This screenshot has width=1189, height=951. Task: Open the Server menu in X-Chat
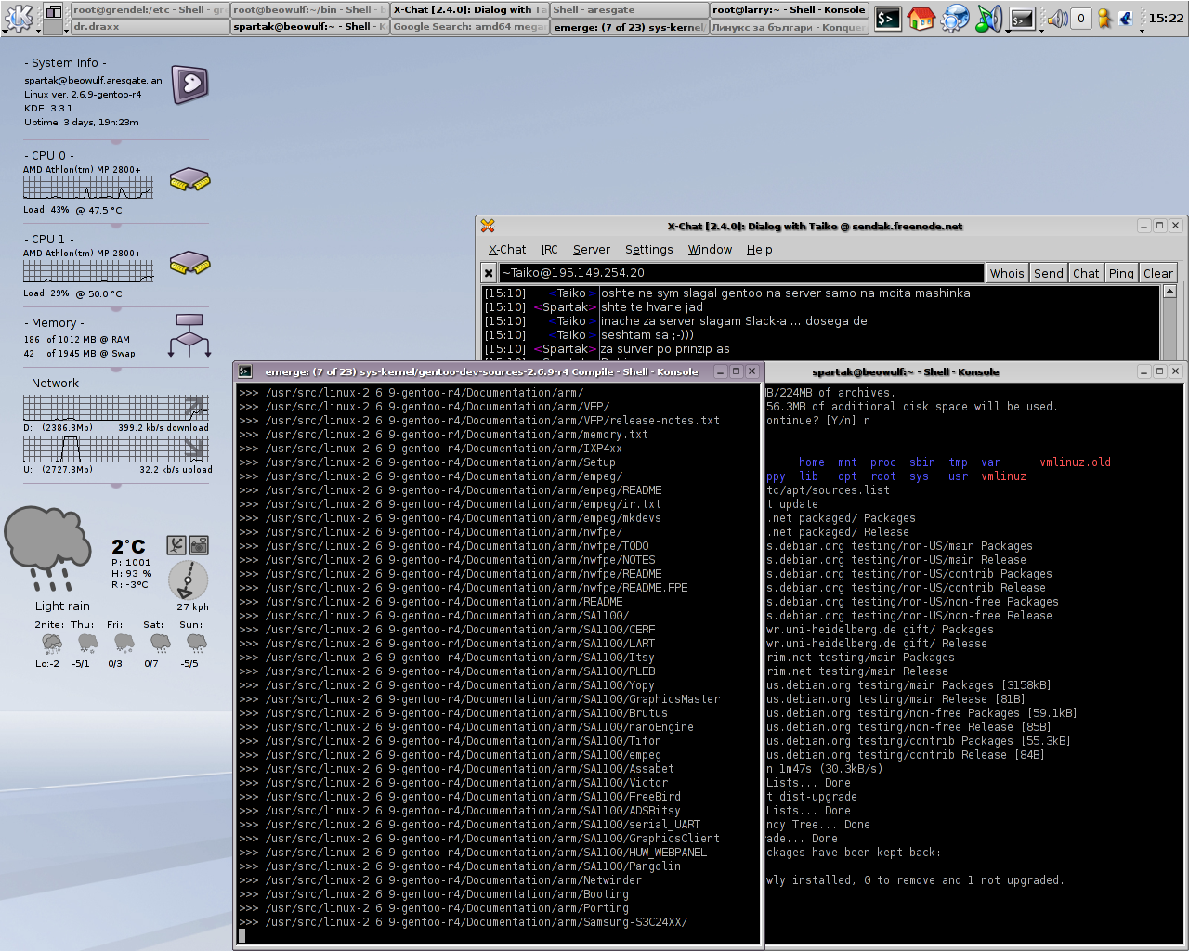pyautogui.click(x=592, y=250)
